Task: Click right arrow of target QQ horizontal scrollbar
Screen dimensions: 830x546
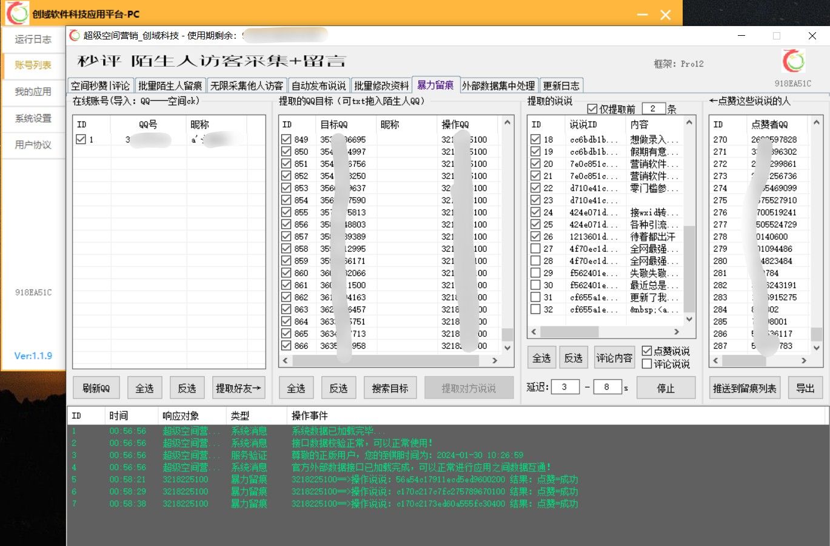Action: pyautogui.click(x=495, y=360)
